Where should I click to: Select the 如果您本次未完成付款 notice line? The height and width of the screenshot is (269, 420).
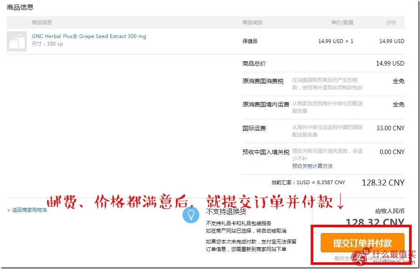[251, 242]
